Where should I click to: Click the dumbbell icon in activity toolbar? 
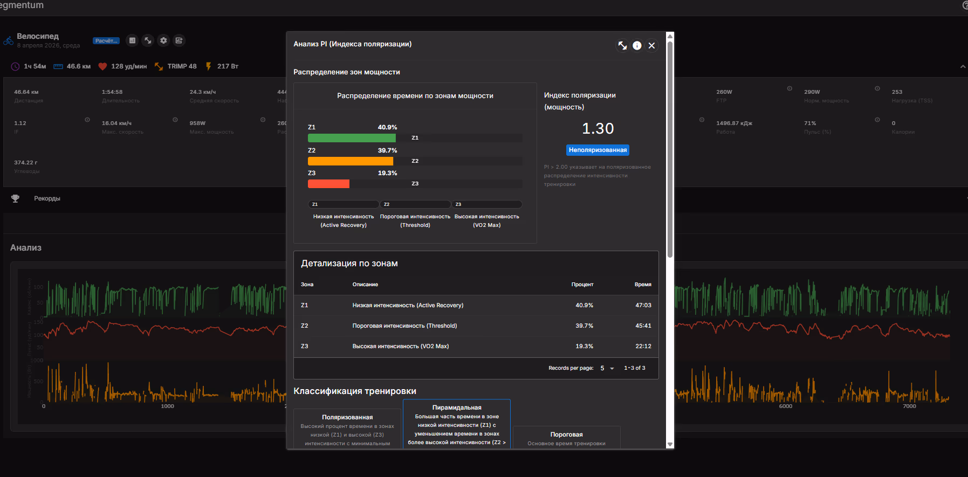pyautogui.click(x=148, y=40)
